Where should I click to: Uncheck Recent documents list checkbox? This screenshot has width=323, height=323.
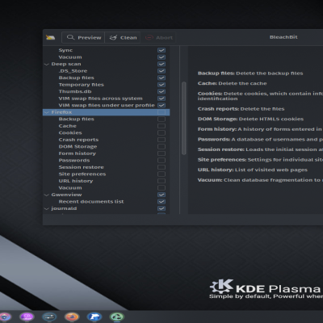pos(161,202)
